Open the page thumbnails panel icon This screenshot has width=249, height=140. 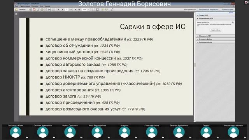click(16, 14)
